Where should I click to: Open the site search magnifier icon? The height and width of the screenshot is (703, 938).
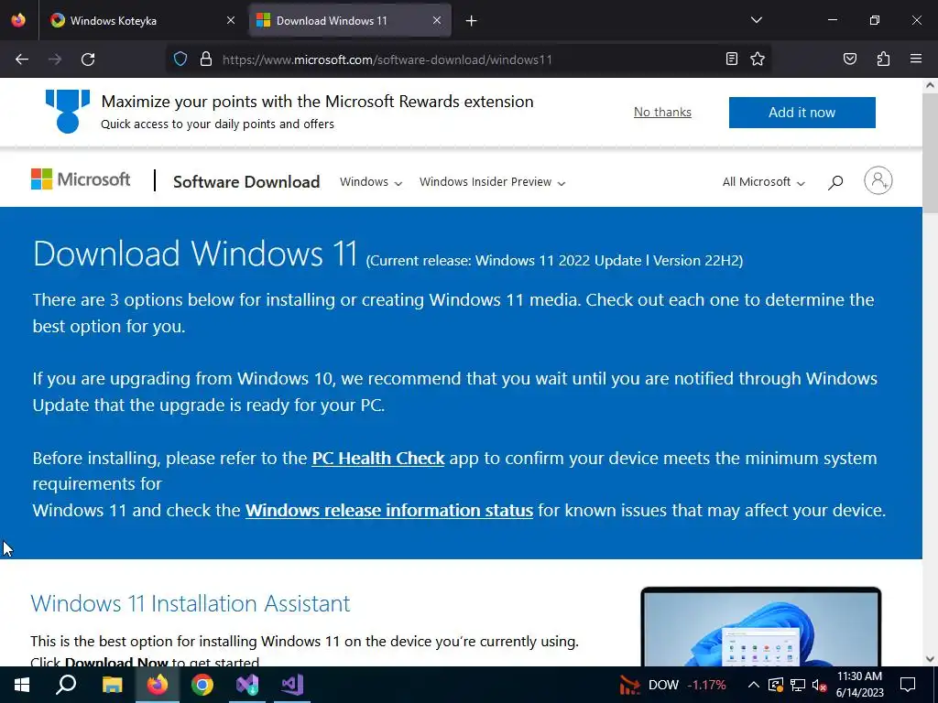point(835,182)
